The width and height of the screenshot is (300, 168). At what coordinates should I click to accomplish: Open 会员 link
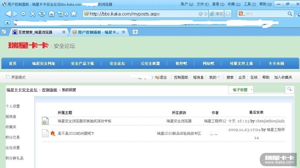point(242,77)
